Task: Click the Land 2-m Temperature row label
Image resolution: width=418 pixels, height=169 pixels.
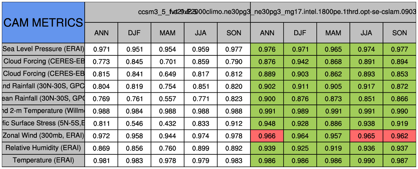Action: coord(43,111)
